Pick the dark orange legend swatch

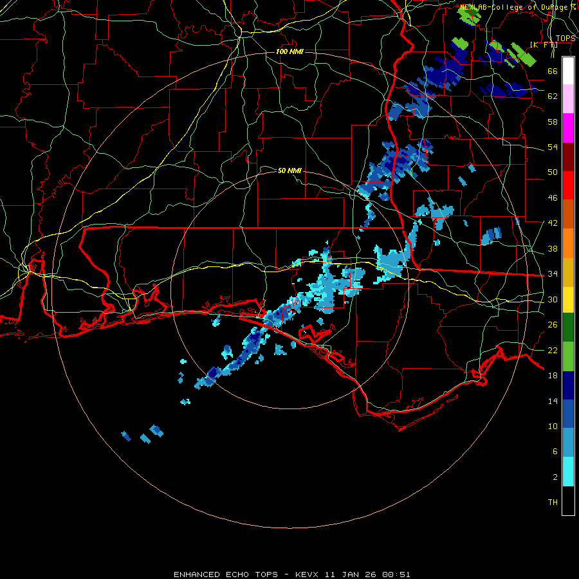[x=568, y=214]
